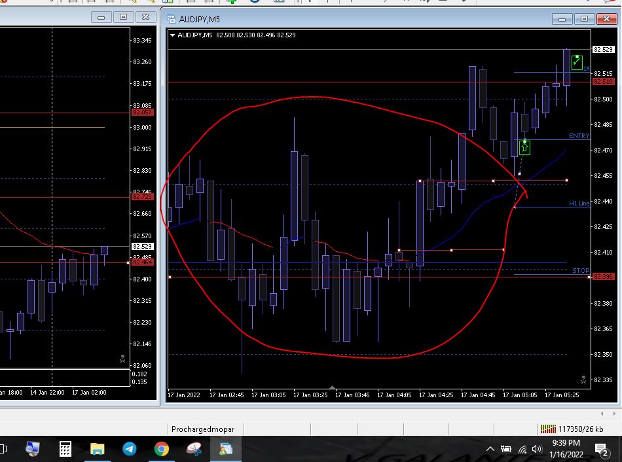Minimize the AUDJPY,M5 chart window
622x462 pixels.
pyautogui.click(x=562, y=18)
